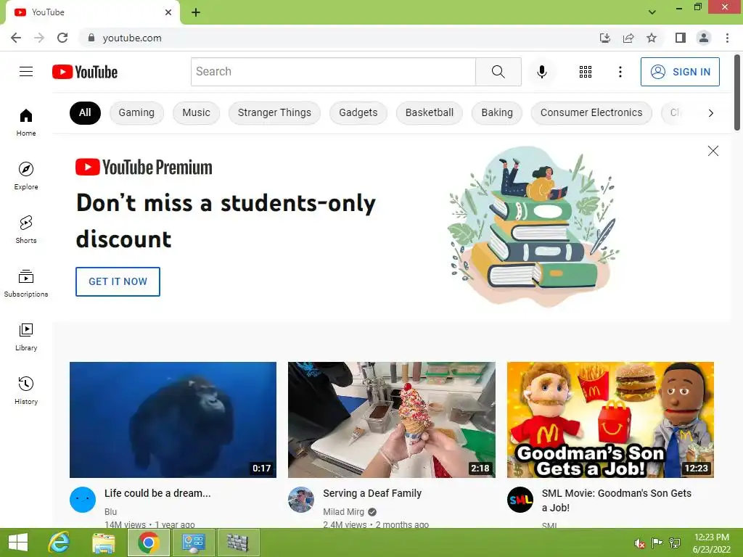Select the YouTube browser tab
This screenshot has height=557, width=743.
point(92,12)
